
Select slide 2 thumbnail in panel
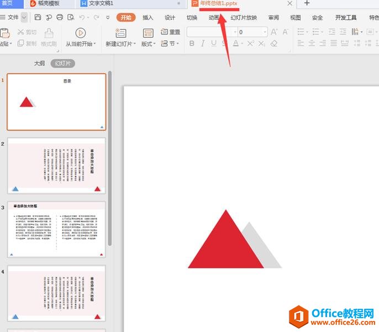click(x=56, y=166)
